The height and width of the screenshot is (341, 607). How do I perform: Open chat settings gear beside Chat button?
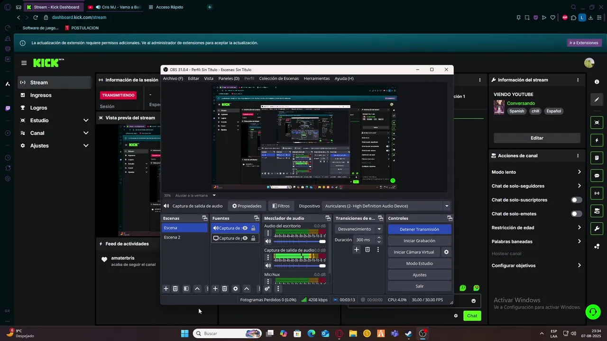[x=456, y=315]
